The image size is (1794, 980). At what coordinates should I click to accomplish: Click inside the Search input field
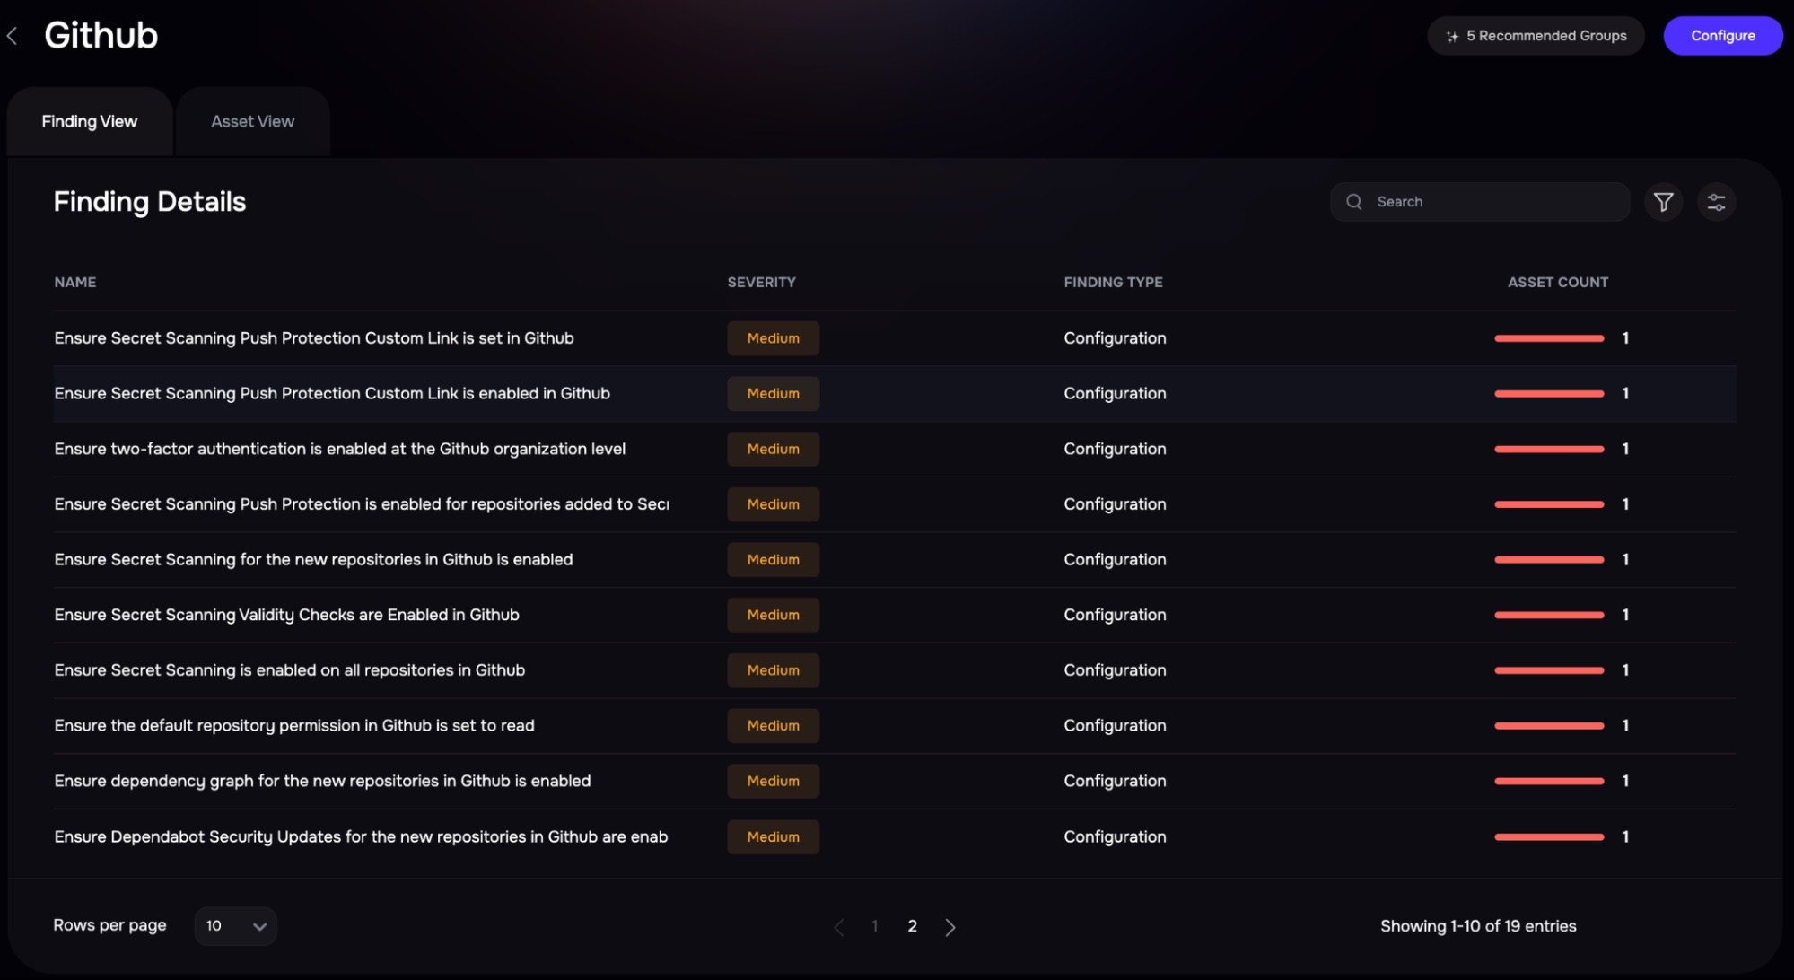pyautogui.click(x=1481, y=201)
